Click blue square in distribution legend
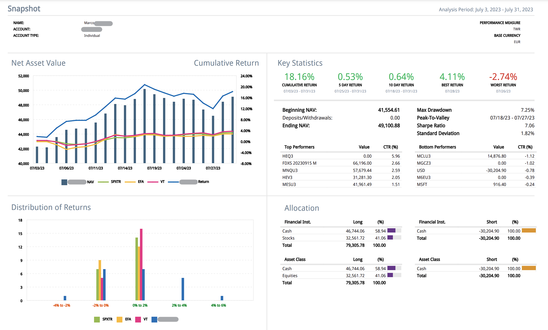548x330 pixels. pyautogui.click(x=154, y=319)
